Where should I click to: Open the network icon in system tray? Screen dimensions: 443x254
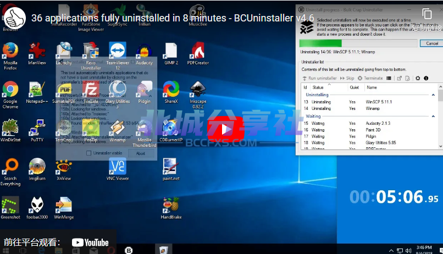point(400,250)
